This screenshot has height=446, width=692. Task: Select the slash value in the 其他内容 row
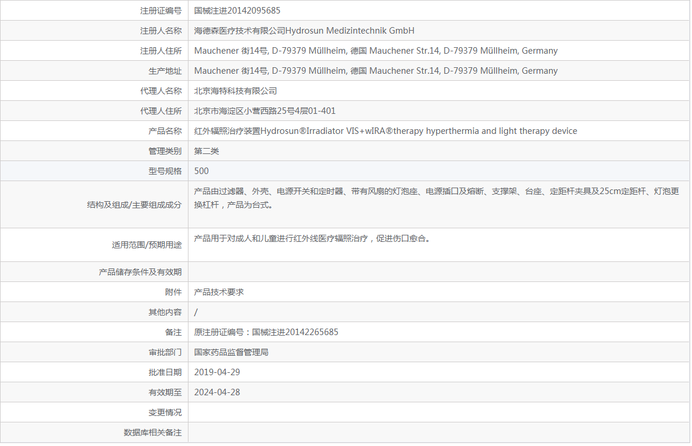(x=196, y=313)
